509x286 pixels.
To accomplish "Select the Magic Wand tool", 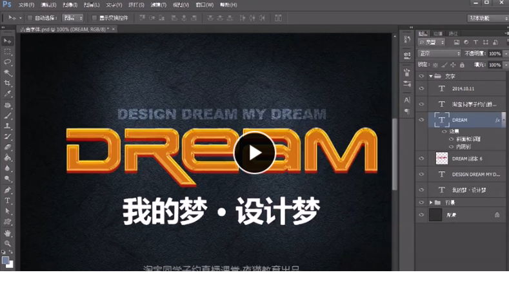I will coord(7,73).
